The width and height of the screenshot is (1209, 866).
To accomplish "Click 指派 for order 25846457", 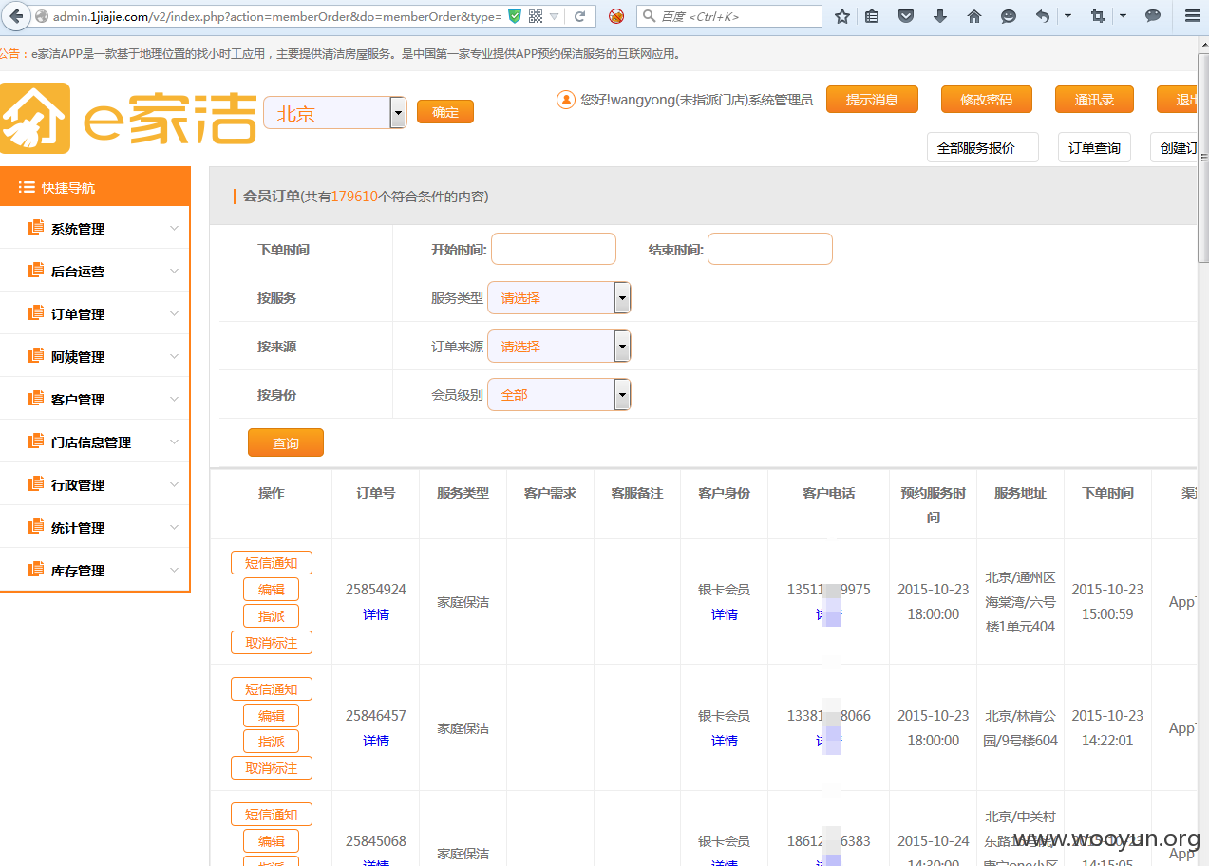I will (x=272, y=742).
